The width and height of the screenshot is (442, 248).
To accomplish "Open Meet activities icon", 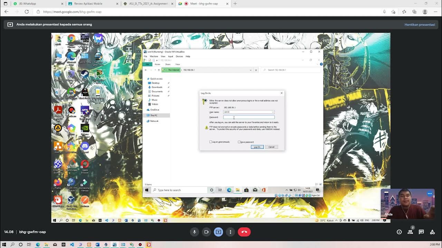I will (x=432, y=232).
